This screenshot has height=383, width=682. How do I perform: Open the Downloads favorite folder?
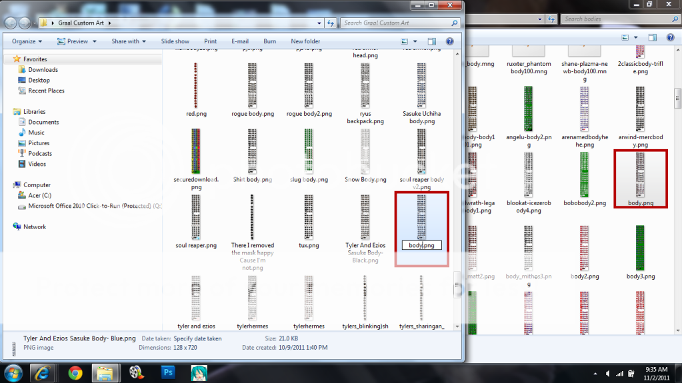(x=43, y=70)
